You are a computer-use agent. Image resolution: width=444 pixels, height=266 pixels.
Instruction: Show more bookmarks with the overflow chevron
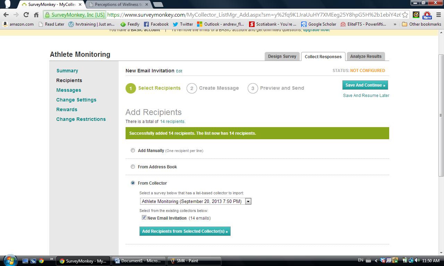pos(395,24)
